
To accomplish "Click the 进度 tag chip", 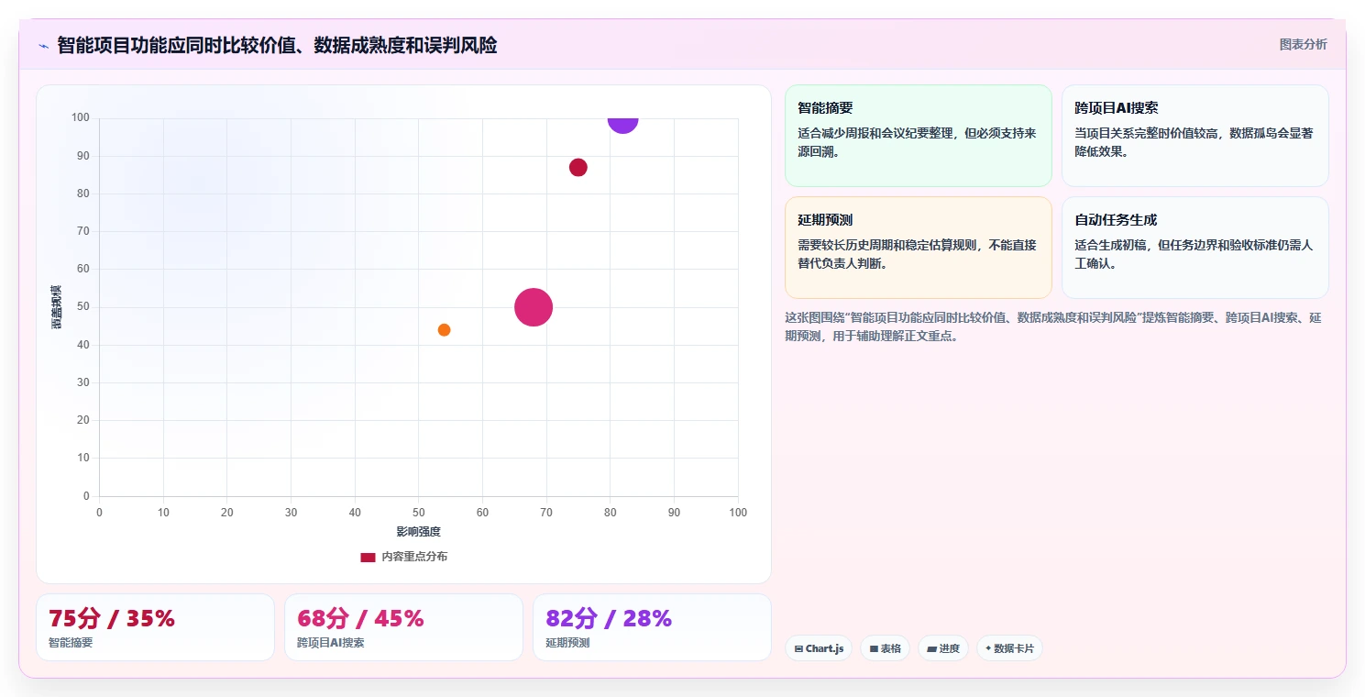I will [943, 648].
